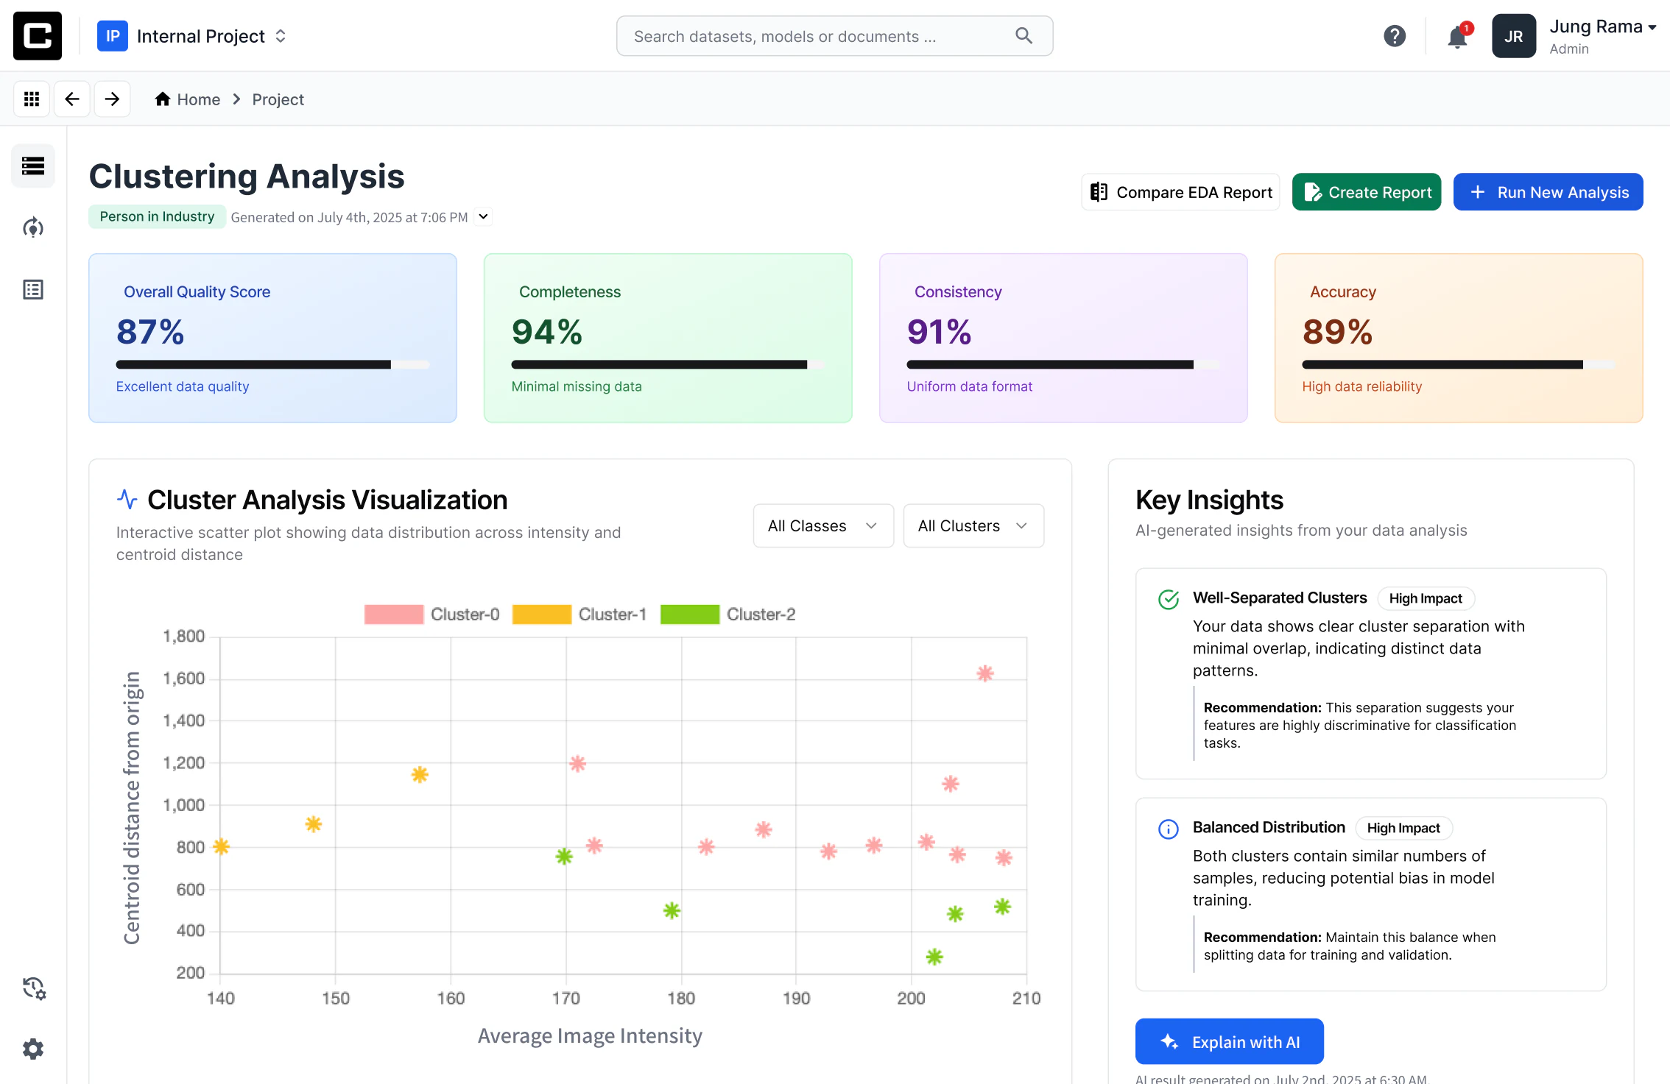Screen dimensions: 1670x1084
Task: Open the All Classes dropdown
Action: (823, 525)
